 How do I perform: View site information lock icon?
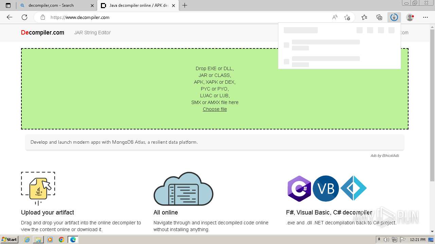tap(42, 17)
